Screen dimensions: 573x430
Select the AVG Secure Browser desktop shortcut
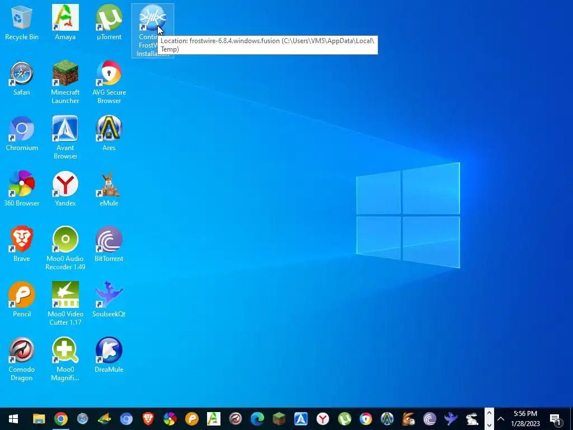coord(109,82)
